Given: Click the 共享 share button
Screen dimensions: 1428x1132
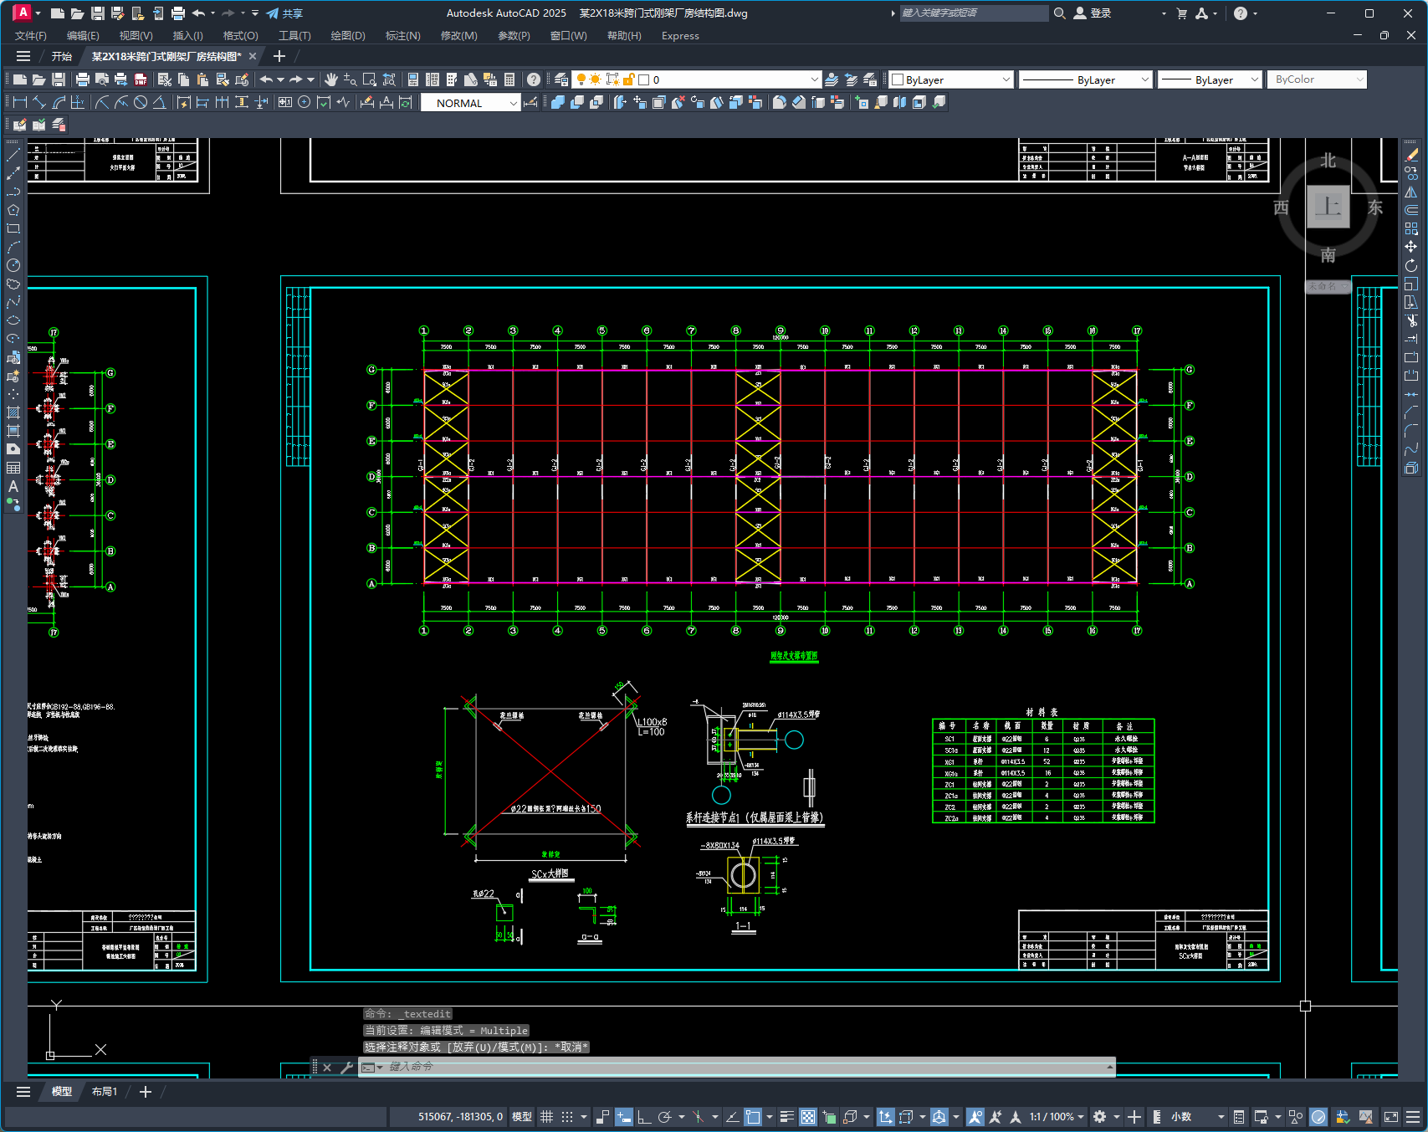Looking at the screenshot, I should 284,13.
